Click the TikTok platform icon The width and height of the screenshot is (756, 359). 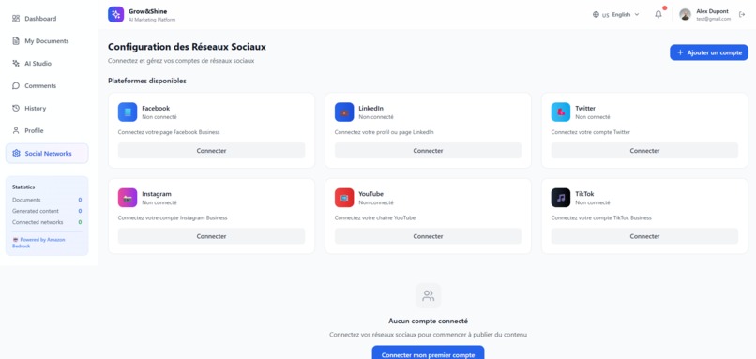[x=561, y=198]
